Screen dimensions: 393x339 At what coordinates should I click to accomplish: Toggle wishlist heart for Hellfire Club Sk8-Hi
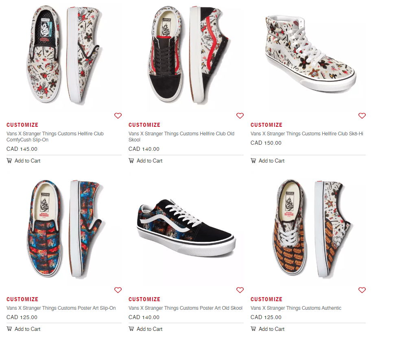(362, 116)
